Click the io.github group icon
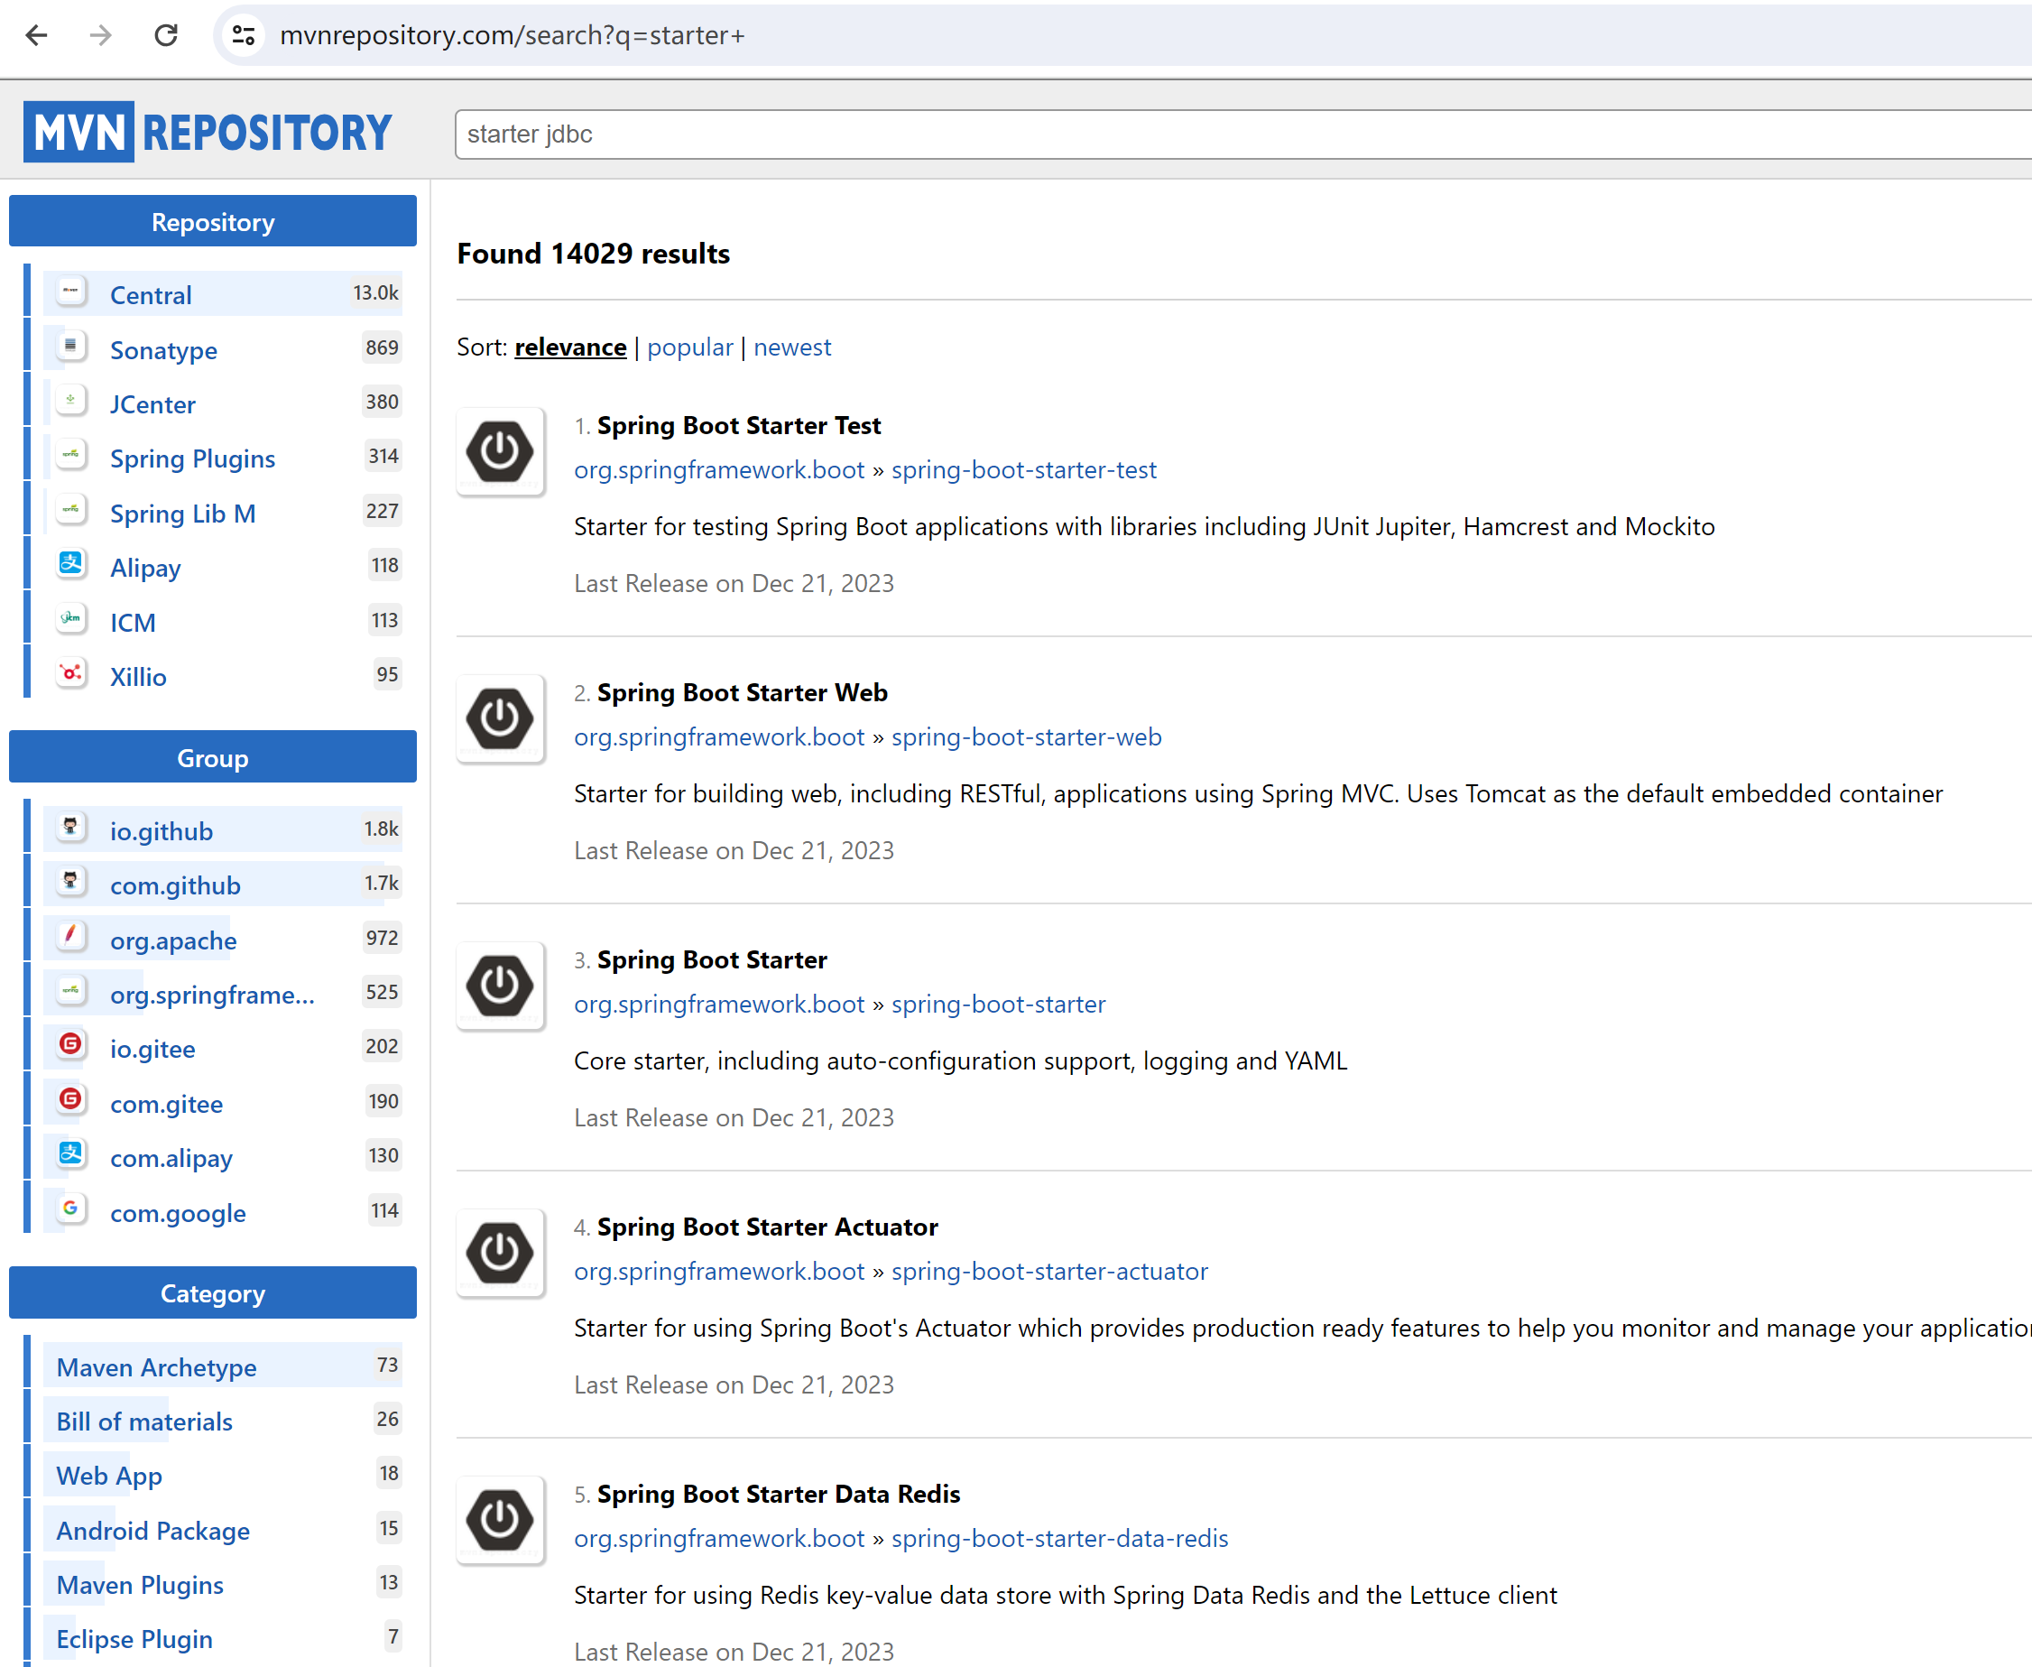This screenshot has width=2032, height=1667. click(x=71, y=828)
